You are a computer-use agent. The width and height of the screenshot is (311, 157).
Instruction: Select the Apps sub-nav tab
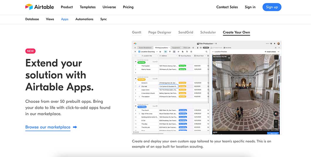coord(65,19)
